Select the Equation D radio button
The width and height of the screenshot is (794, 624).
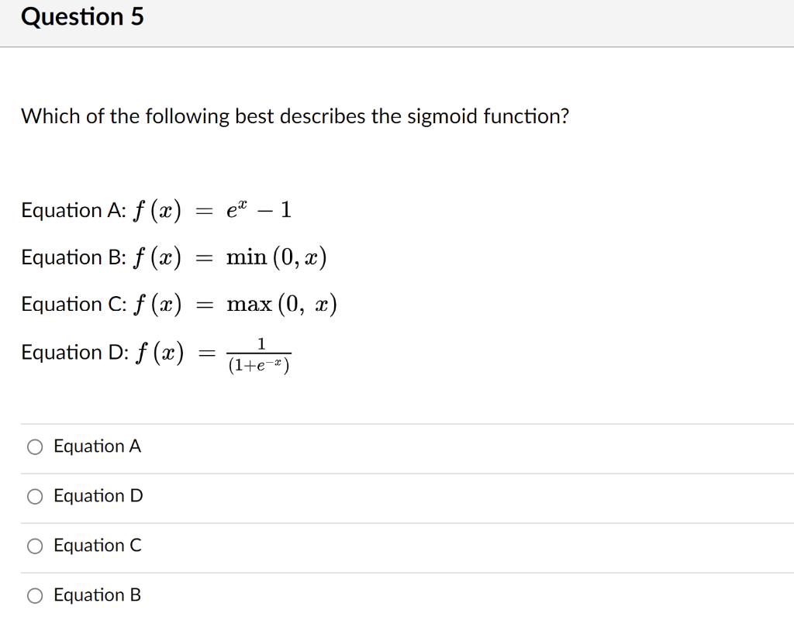(x=34, y=496)
